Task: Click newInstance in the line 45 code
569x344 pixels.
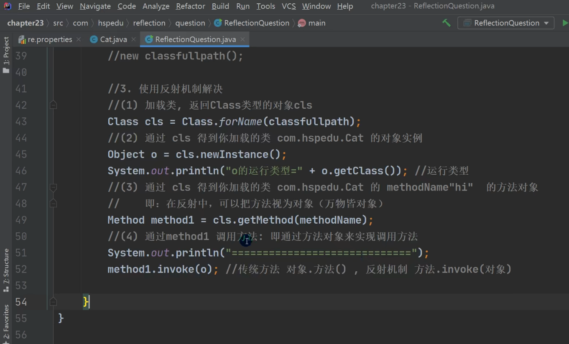Action: (x=234, y=155)
